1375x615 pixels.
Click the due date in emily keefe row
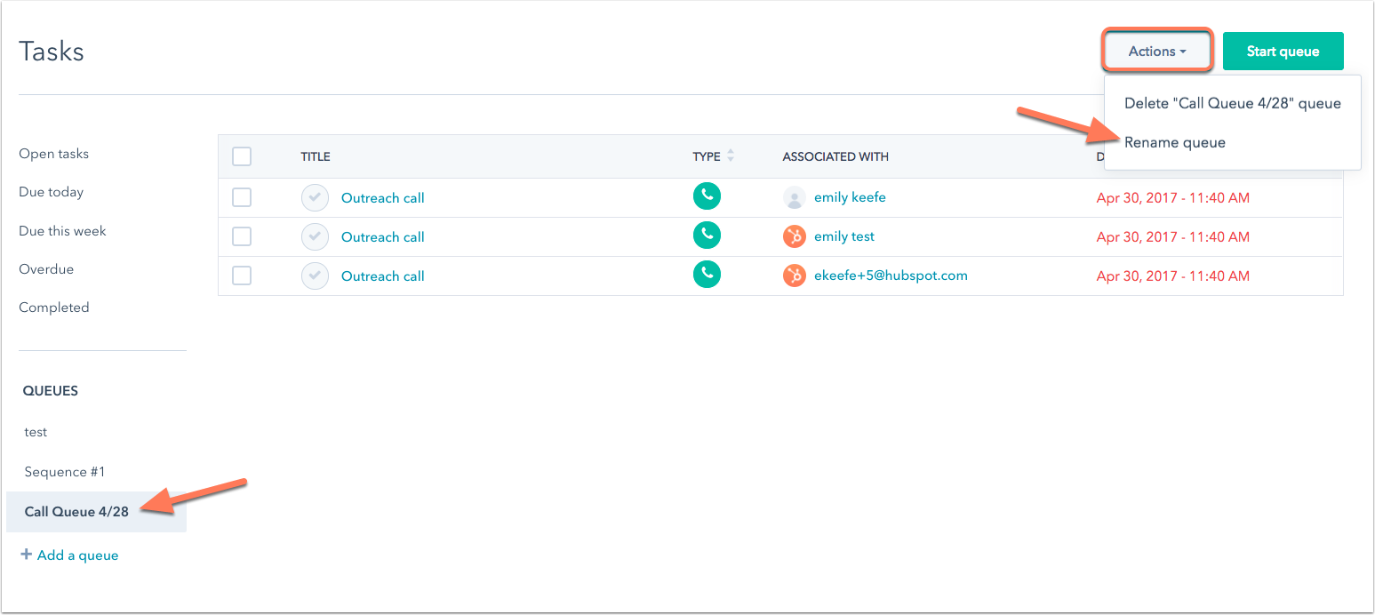(x=1173, y=198)
